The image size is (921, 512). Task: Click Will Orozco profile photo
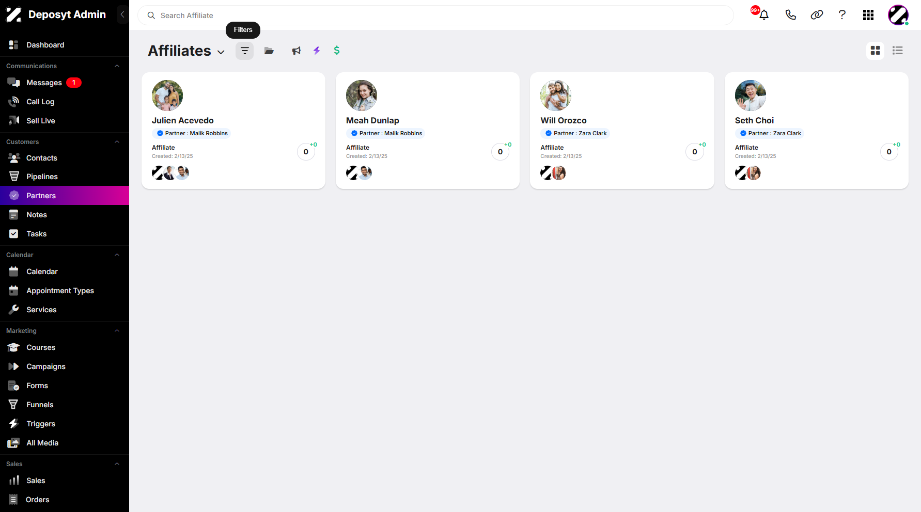point(556,95)
